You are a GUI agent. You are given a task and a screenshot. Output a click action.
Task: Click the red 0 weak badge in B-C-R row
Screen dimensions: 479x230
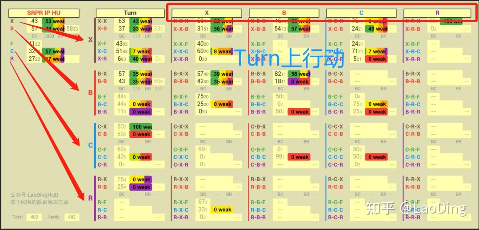coord(376,112)
